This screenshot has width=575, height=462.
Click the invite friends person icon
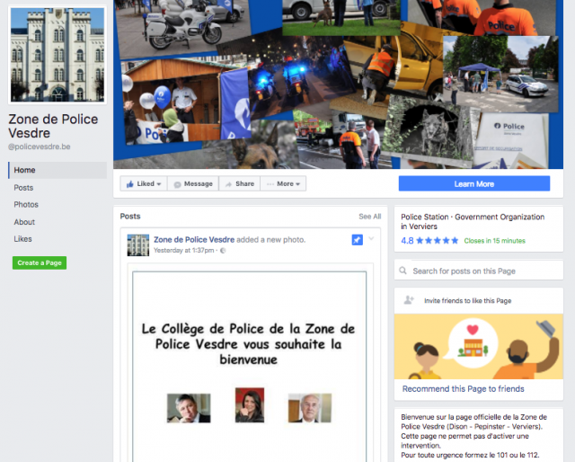409,300
